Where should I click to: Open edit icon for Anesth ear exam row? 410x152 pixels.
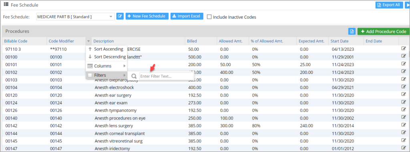pyautogui.click(x=404, y=102)
